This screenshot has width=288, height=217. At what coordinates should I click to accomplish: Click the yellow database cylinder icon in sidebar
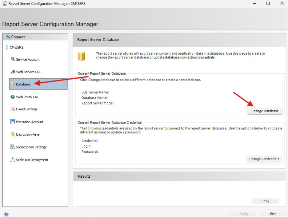13,84
